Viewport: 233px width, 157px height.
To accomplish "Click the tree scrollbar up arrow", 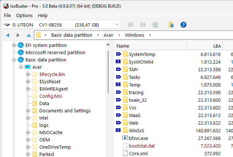I will 108,44.
